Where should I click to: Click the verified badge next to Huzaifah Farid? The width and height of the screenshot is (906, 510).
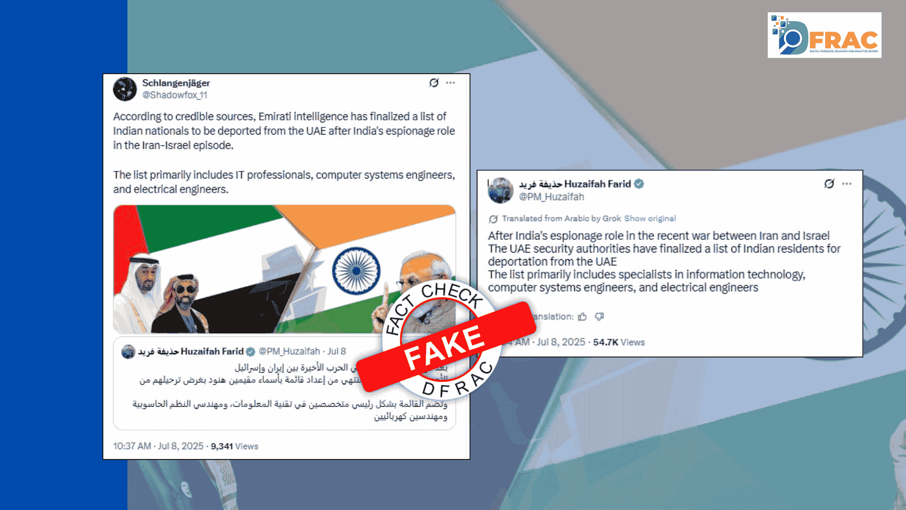coord(639,184)
